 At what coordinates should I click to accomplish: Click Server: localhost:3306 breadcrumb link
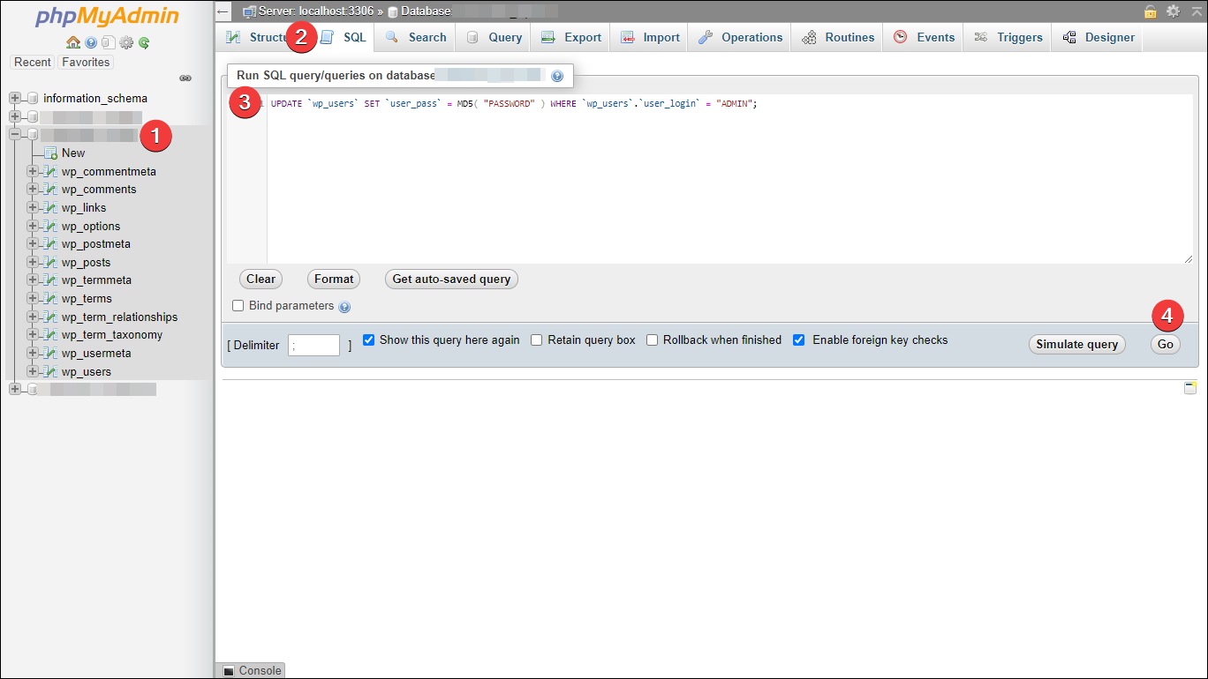tap(316, 11)
